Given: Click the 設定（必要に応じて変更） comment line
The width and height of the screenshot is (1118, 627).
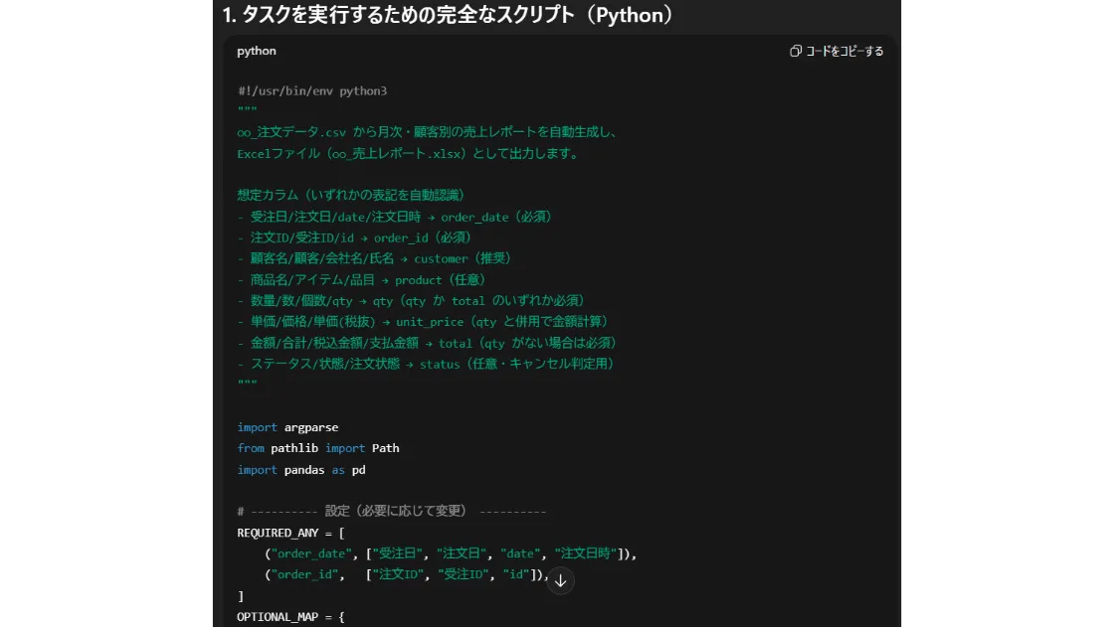Looking at the screenshot, I should (x=392, y=511).
